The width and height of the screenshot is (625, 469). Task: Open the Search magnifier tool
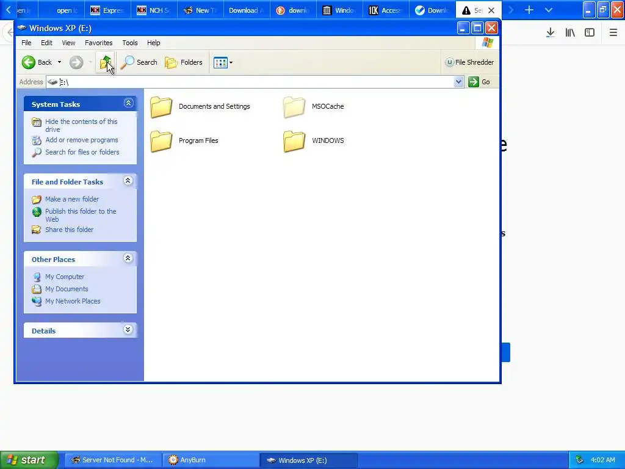coord(139,62)
